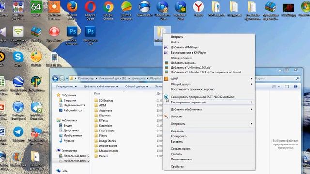Open Добавить в библиотеку dropdown in Explorer toolbar
The image size is (310, 174).
[x=101, y=87]
